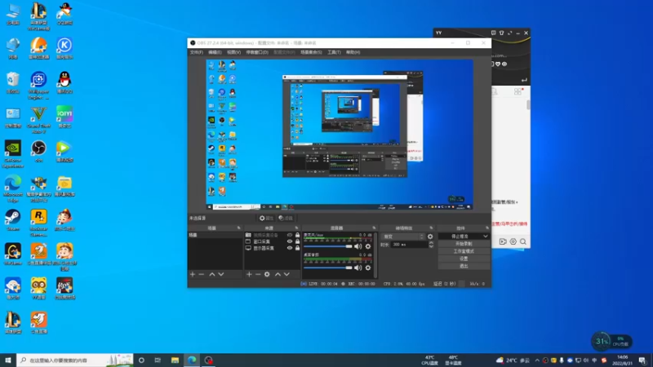This screenshot has width=653, height=367.
Task: Open the Rockstar Games Launcher icon
Action: (38, 223)
